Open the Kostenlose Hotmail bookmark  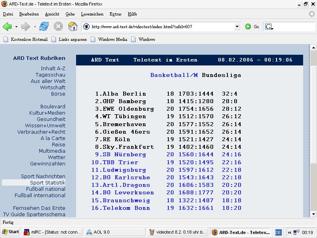click(x=26, y=39)
